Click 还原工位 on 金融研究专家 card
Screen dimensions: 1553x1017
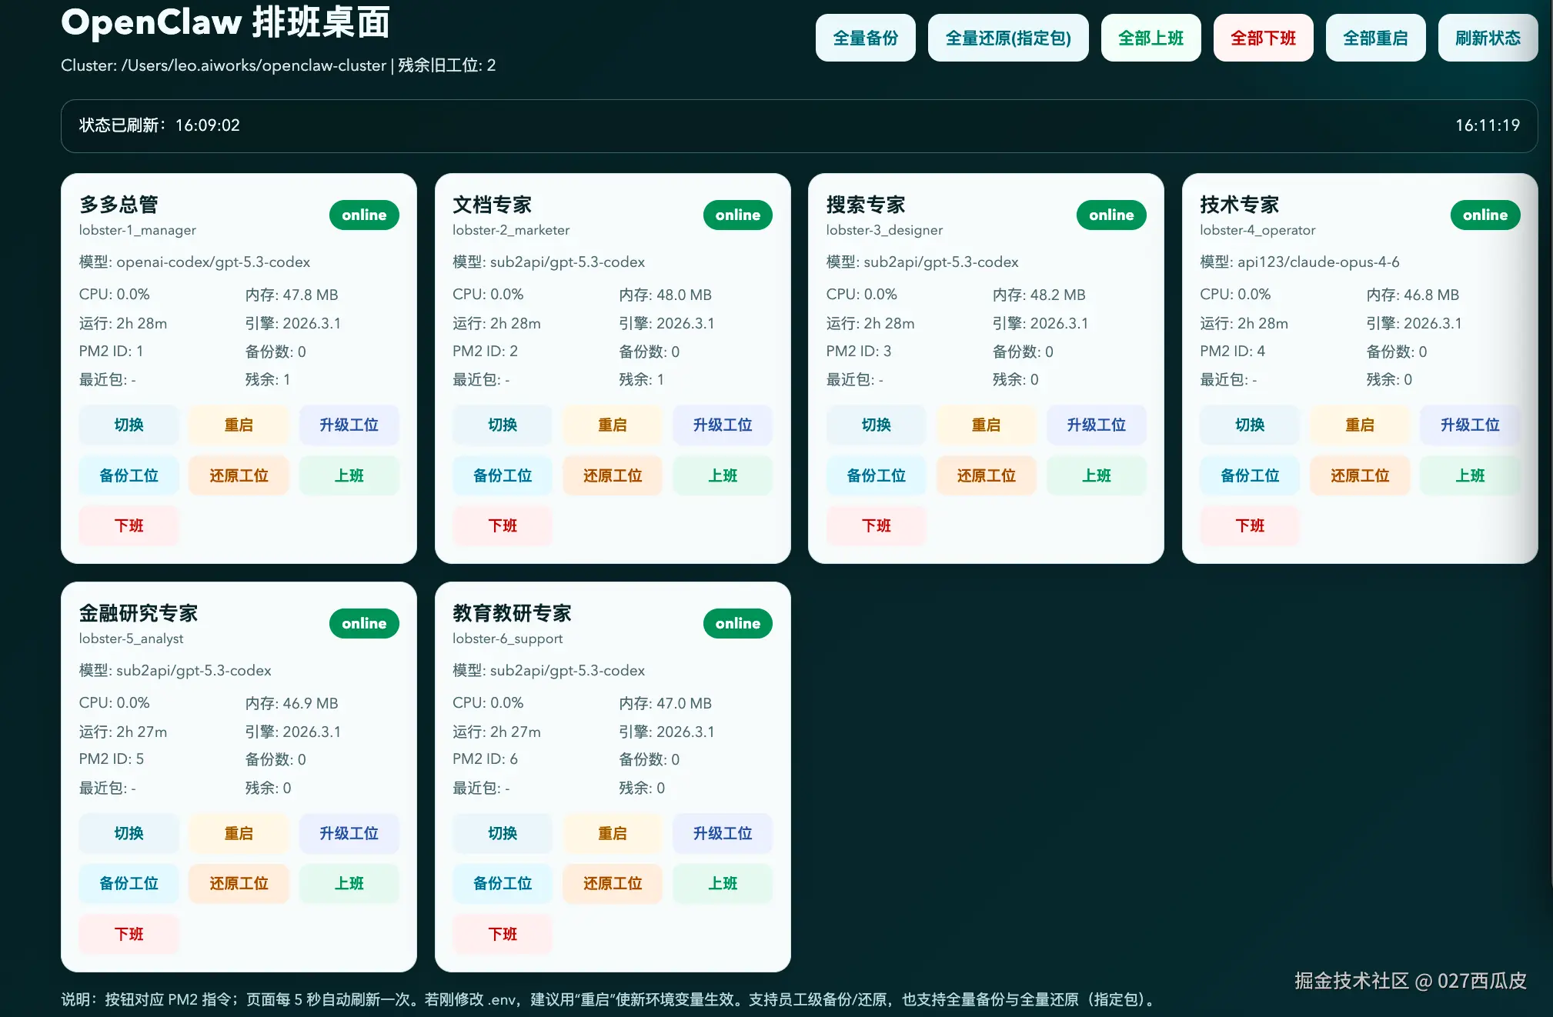coord(239,883)
